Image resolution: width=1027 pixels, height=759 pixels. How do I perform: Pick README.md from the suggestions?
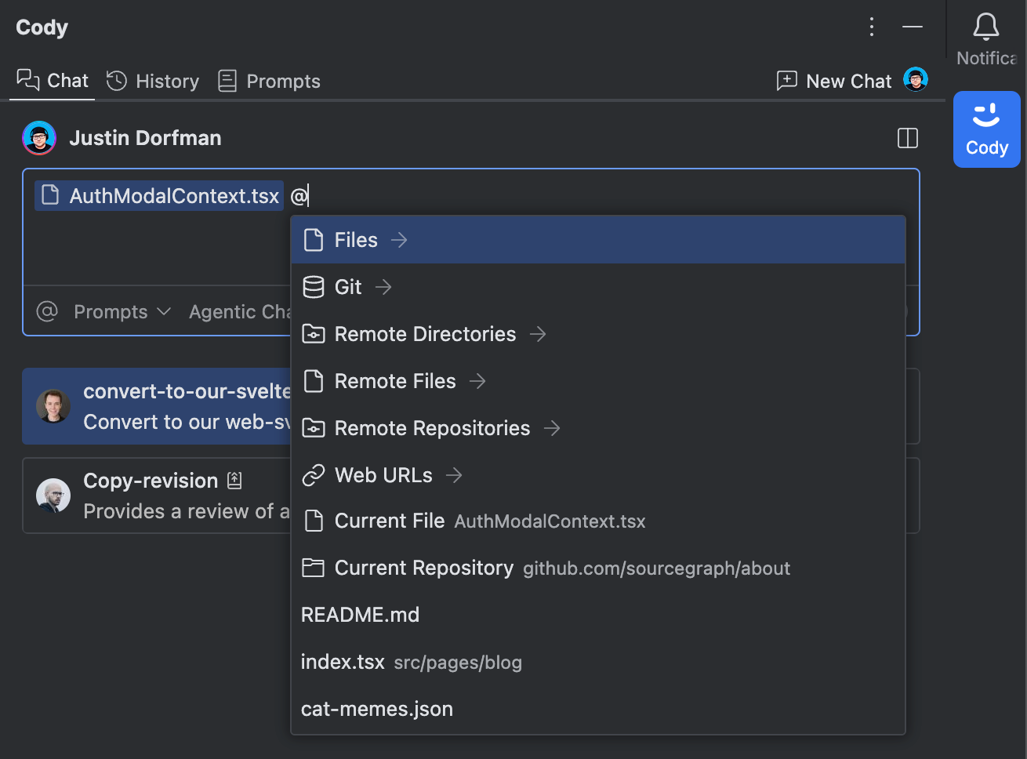click(598, 615)
